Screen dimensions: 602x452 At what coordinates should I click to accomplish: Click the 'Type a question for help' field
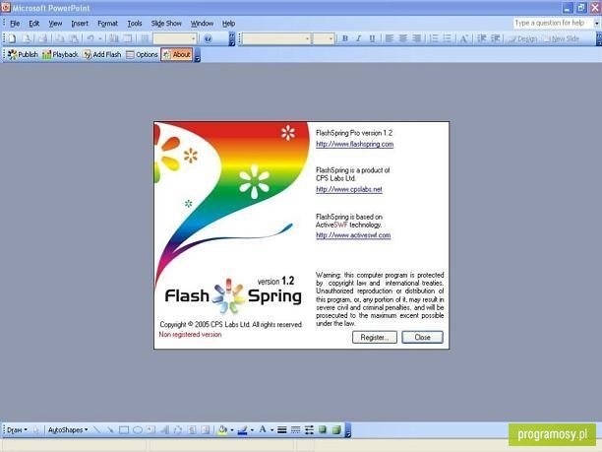click(552, 23)
